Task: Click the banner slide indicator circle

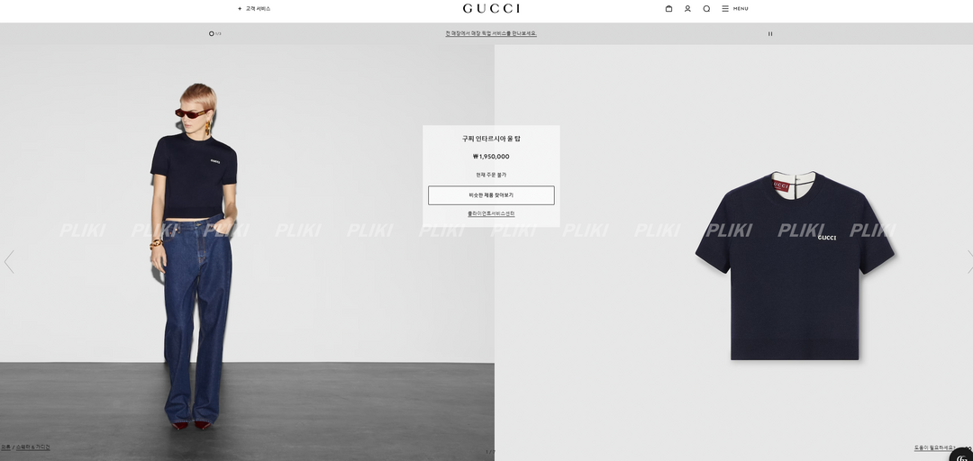Action: 212,33
